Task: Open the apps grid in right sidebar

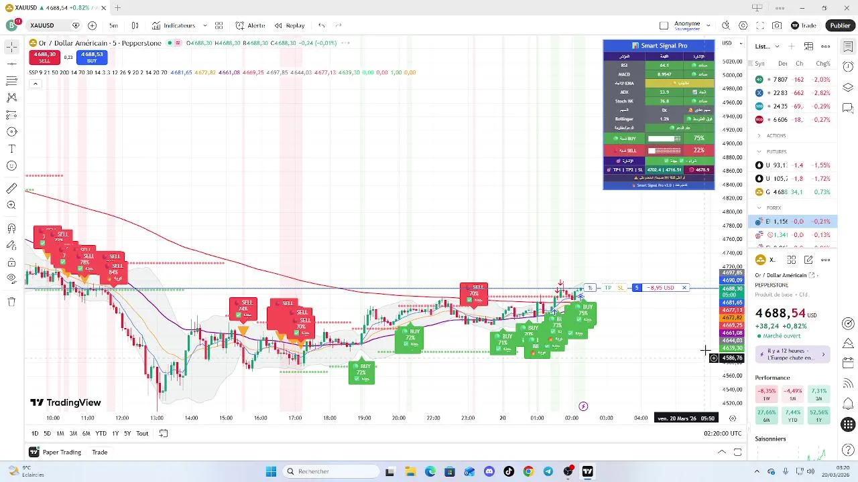Action: (x=848, y=424)
